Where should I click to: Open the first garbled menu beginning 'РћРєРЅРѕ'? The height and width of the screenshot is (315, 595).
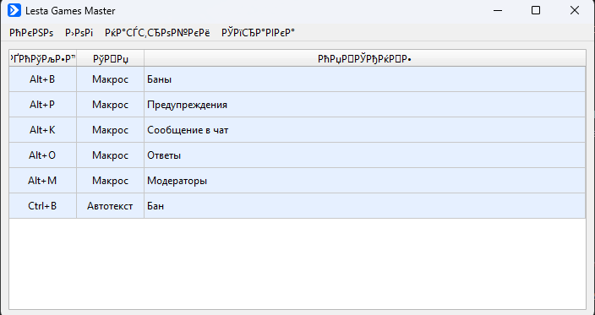31,33
